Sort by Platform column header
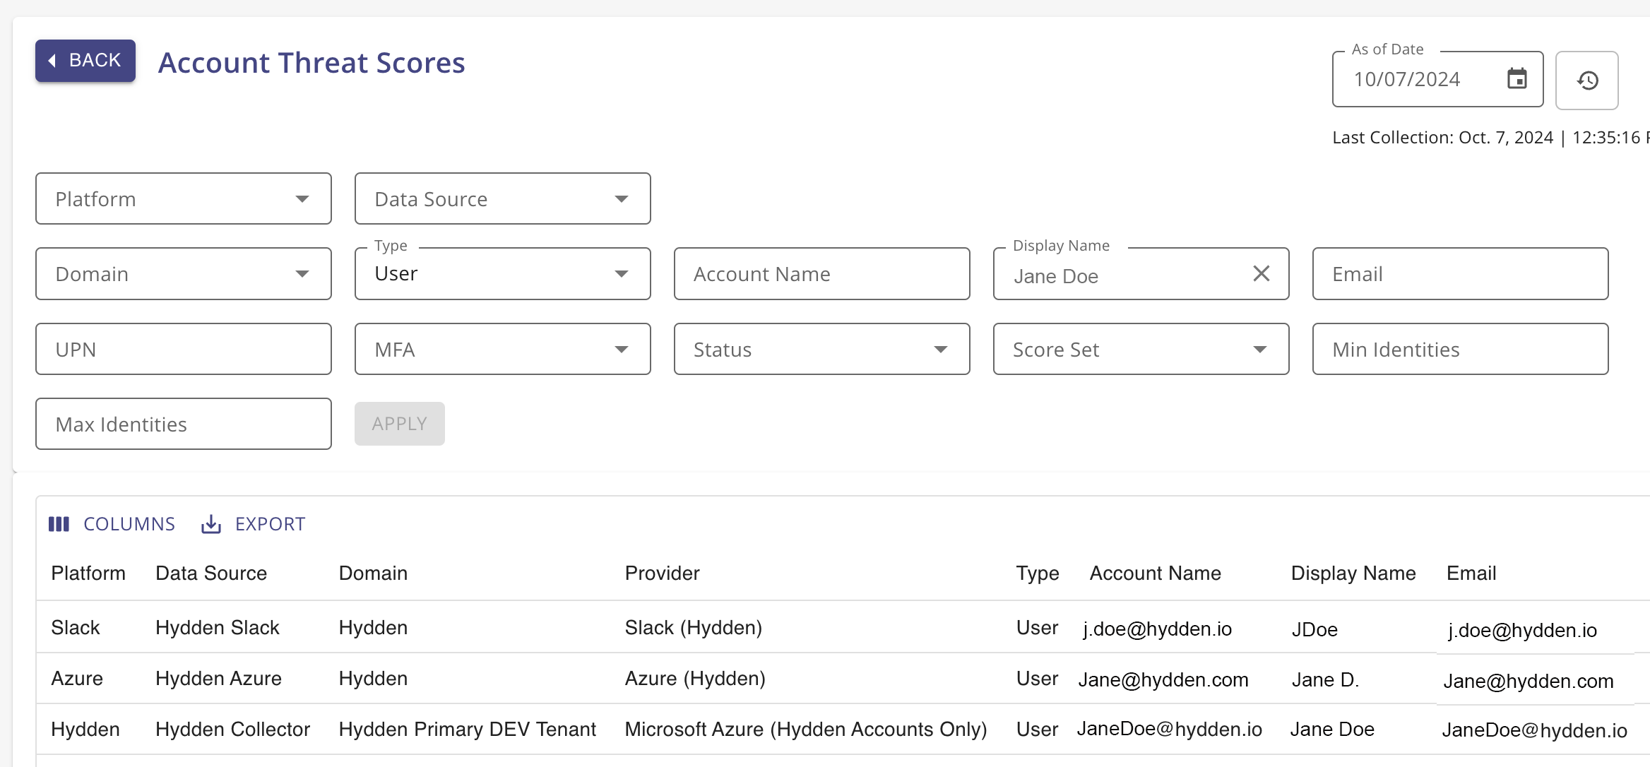The height and width of the screenshot is (767, 1650). 88,573
